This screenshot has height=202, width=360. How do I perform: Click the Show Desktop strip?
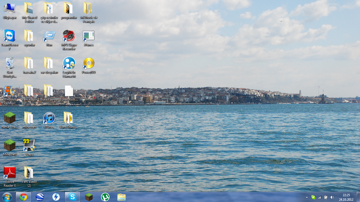point(358,197)
